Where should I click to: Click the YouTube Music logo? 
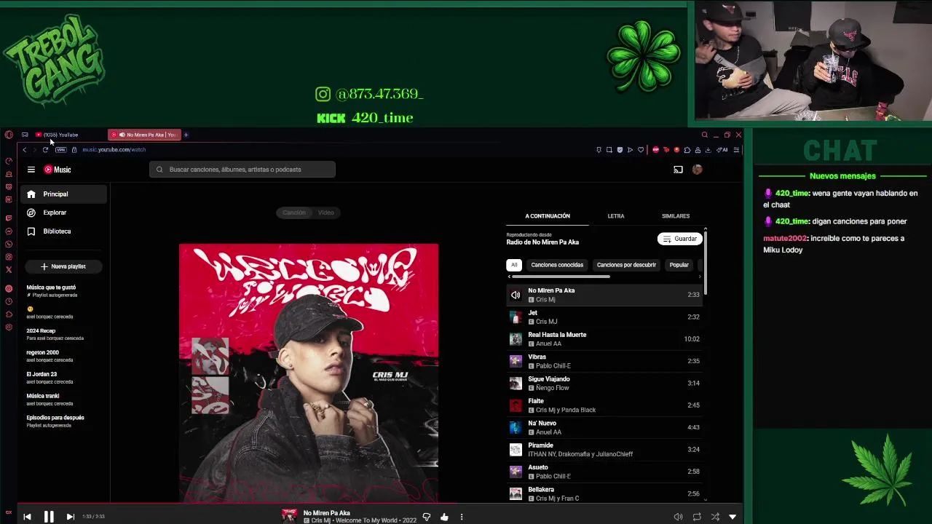(x=58, y=170)
